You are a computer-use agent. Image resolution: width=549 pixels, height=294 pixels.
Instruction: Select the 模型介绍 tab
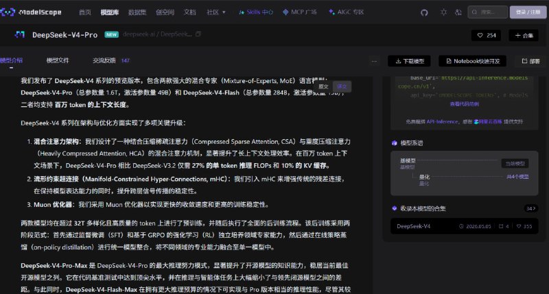coord(11,60)
